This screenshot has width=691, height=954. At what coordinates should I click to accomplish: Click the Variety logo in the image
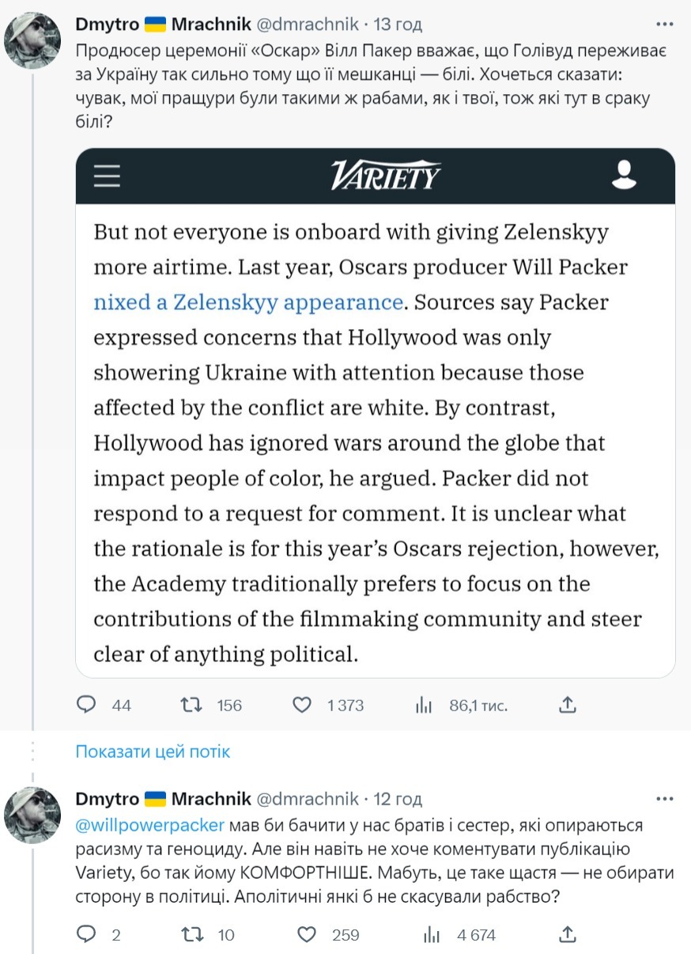pos(385,175)
